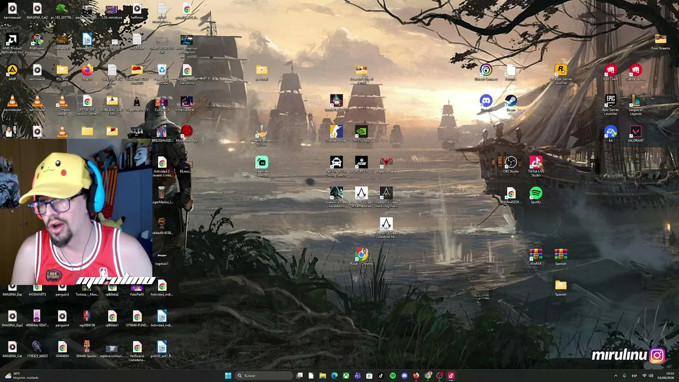
Task: Launch Counter-Strike 2 shortcut
Action: pyautogui.click(x=336, y=134)
